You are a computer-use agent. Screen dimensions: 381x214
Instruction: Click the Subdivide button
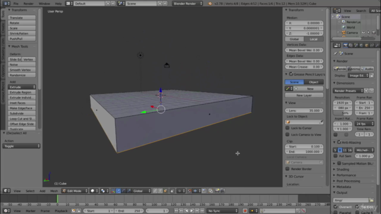[x=22, y=114]
